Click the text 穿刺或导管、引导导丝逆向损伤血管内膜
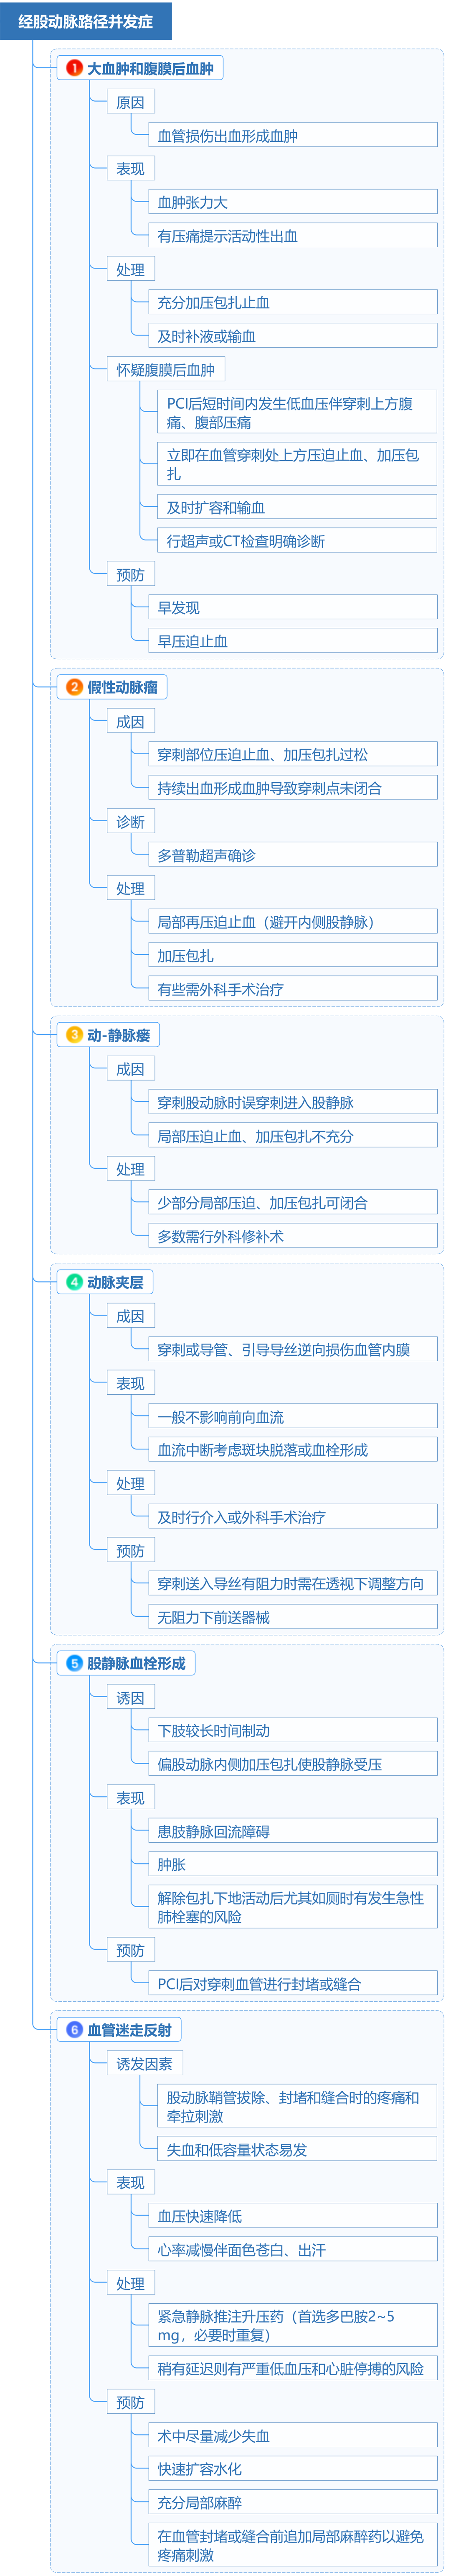The height and width of the screenshot is (2576, 451). 284,1349
